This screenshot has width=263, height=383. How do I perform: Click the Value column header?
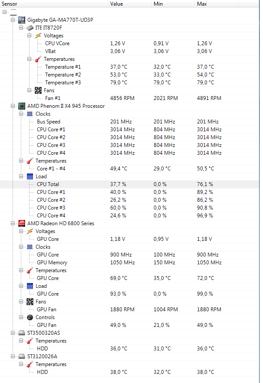pos(129,3)
